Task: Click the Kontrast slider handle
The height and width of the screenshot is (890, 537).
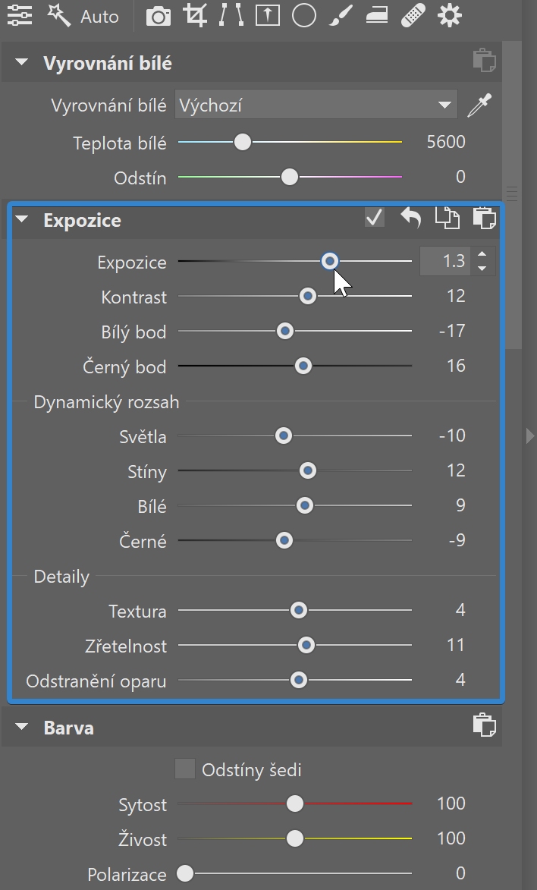Action: [x=308, y=297]
